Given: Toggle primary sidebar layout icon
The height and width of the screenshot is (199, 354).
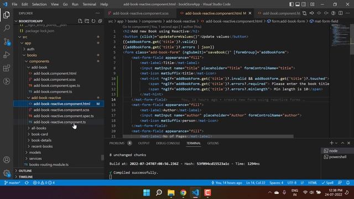Looking at the screenshot, I should click(x=291, y=4).
